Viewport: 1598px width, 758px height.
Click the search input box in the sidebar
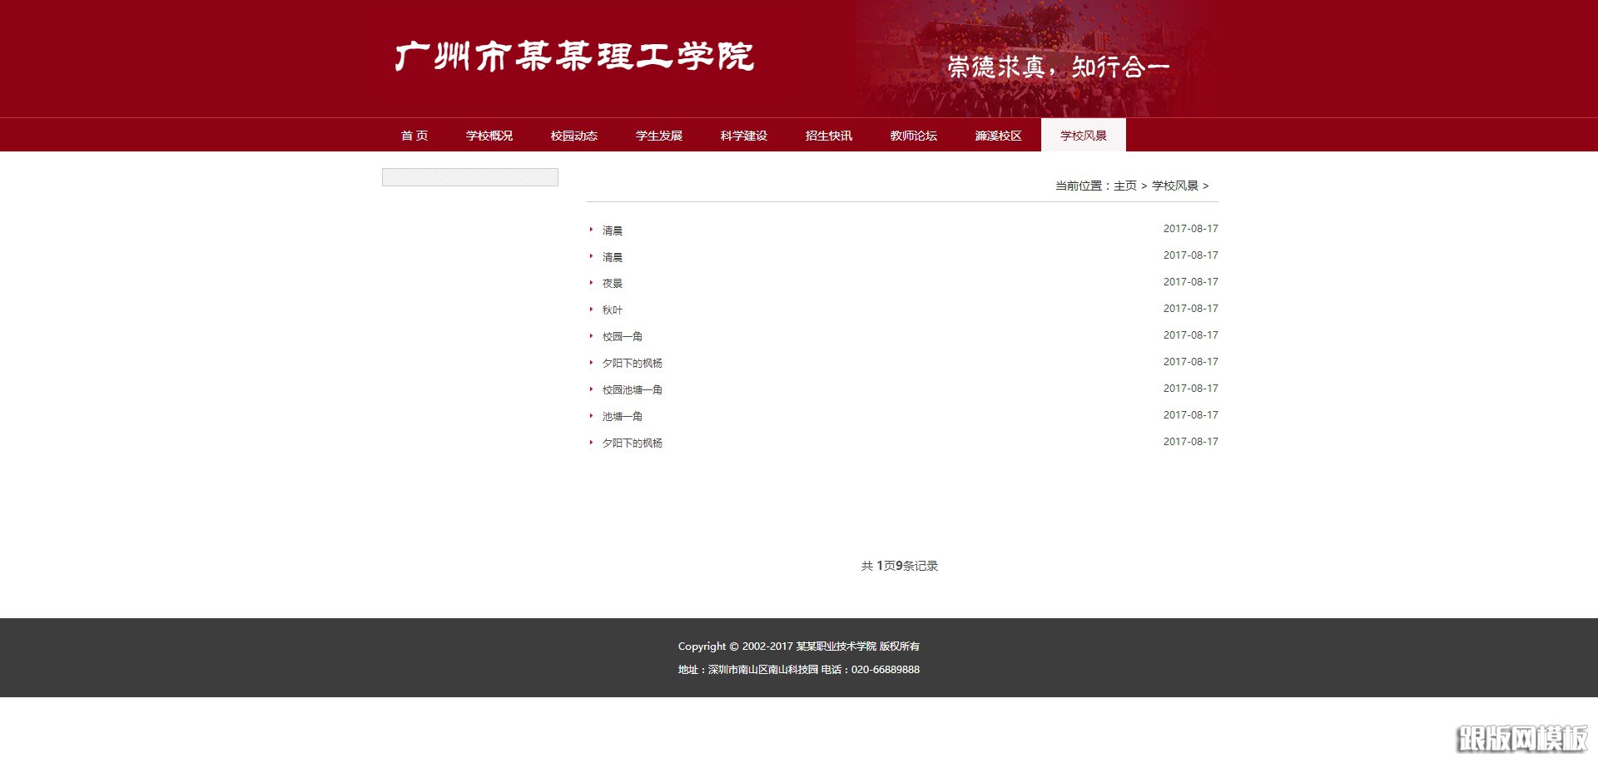point(470,176)
